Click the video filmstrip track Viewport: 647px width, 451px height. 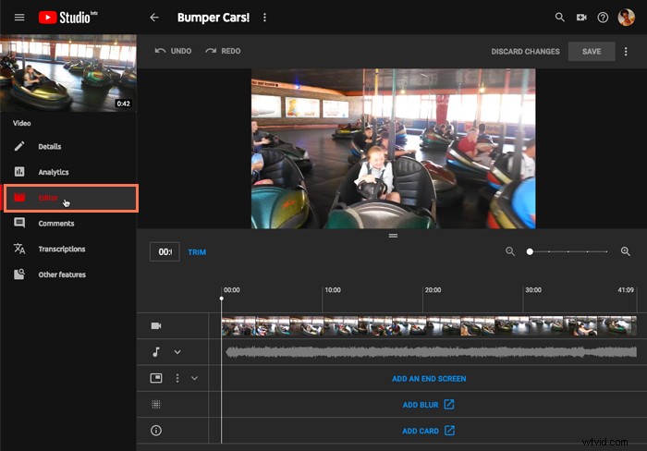429,326
